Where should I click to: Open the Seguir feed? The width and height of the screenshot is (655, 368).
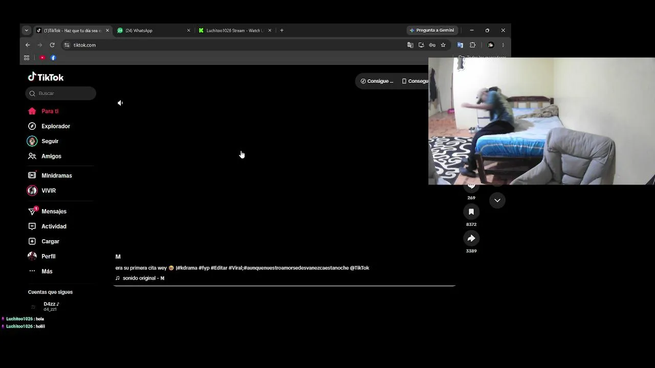(43, 141)
